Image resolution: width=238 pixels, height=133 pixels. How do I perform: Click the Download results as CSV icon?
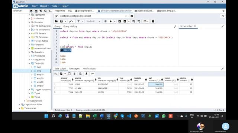[86, 74]
